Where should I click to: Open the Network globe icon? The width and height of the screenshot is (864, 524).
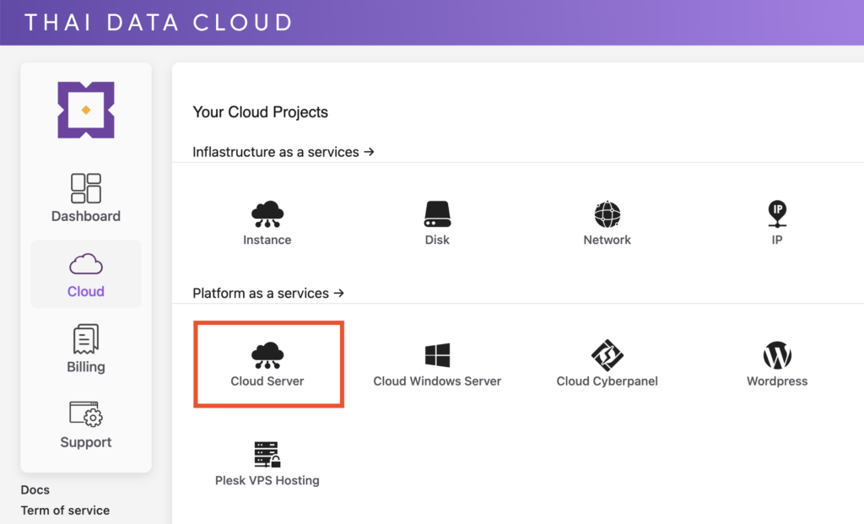607,214
